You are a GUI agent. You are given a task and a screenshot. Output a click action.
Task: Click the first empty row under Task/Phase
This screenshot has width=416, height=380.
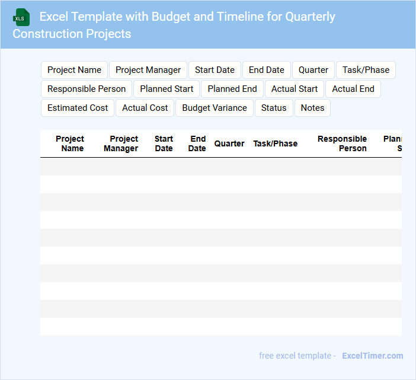click(x=276, y=167)
